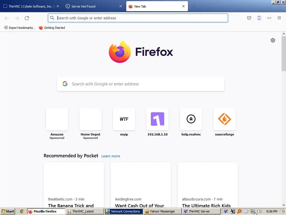Open the Firefox account avatar
The image size is (286, 215).
(x=259, y=18)
